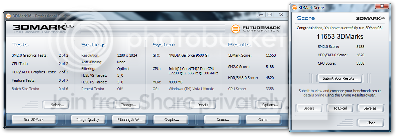Maximize the 3DMark06 main window
396x137 pixels.
point(270,15)
